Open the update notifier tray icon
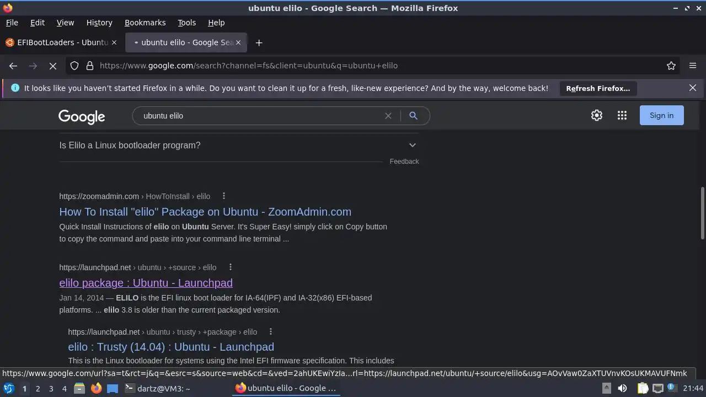Image resolution: width=706 pixels, height=397 pixels. 672,388
